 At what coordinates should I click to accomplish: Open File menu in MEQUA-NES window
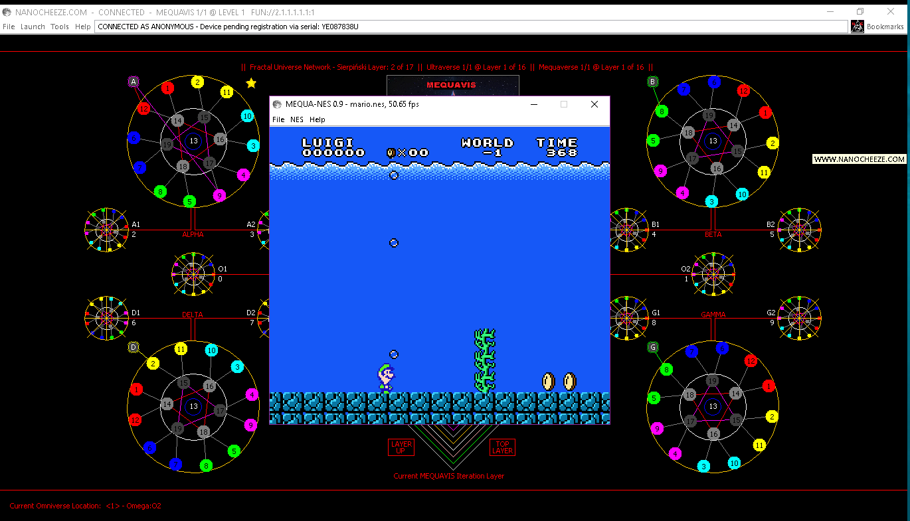coord(278,119)
